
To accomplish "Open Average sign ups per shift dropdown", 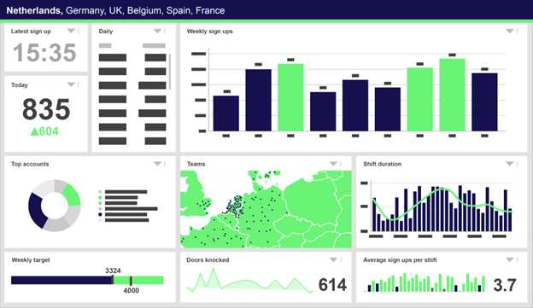I will tap(510, 259).
